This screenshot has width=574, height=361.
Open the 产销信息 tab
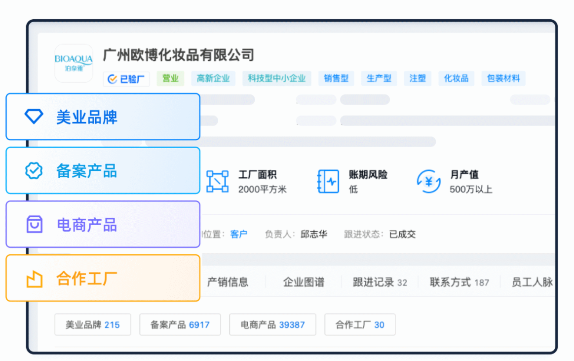[x=228, y=282]
